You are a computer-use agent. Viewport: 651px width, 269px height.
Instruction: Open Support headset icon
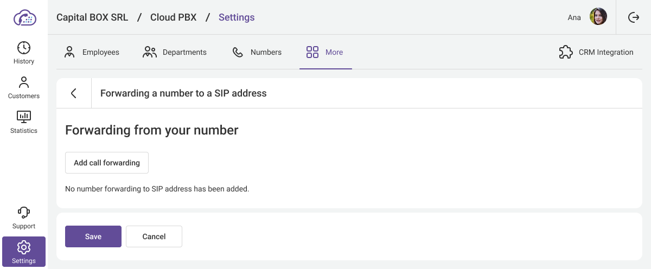[24, 213]
